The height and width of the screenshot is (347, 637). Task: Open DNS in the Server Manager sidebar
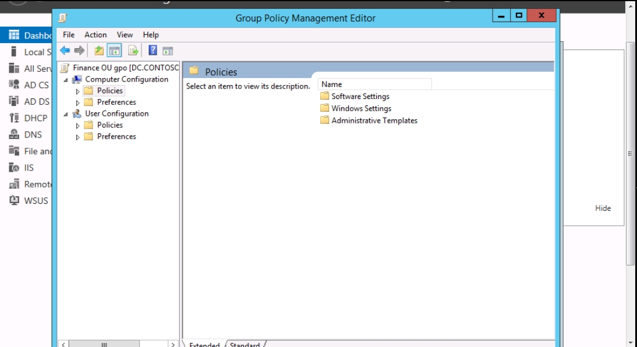tap(26, 134)
